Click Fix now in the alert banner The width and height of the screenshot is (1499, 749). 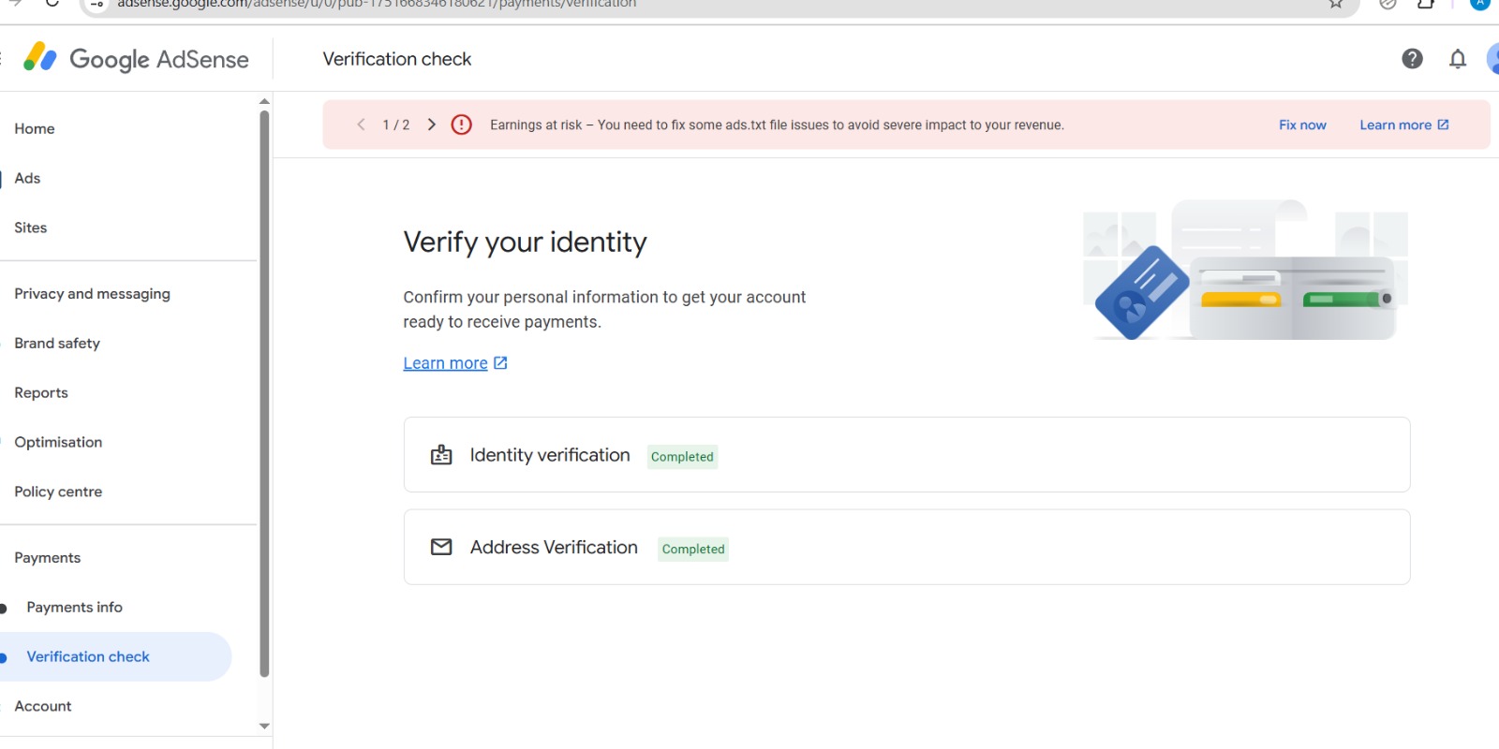[1302, 125]
